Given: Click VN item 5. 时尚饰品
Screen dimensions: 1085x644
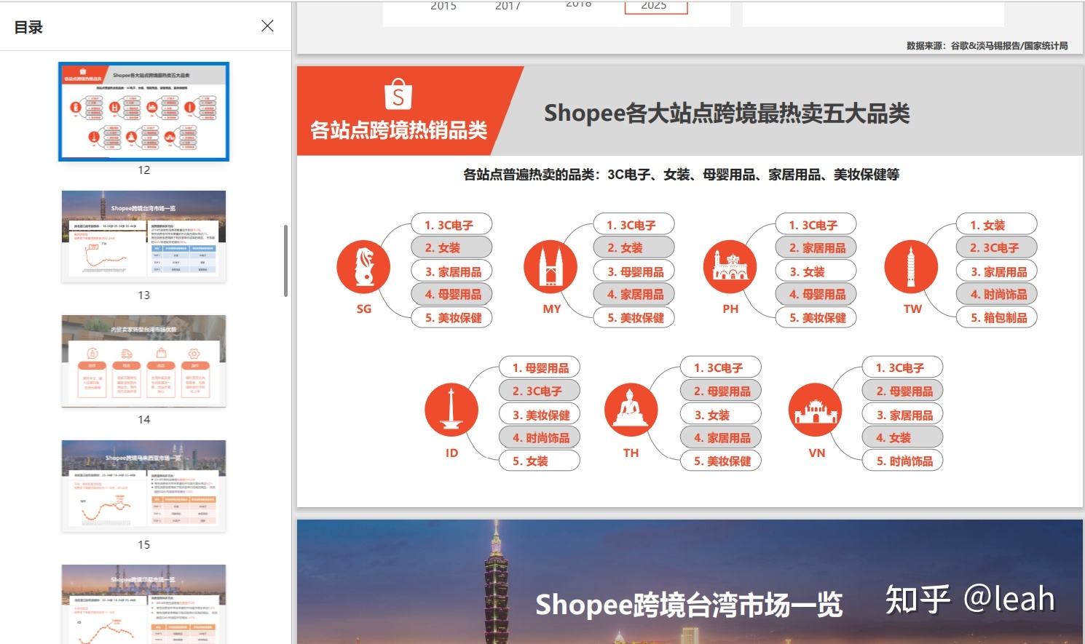Looking at the screenshot, I should (903, 461).
